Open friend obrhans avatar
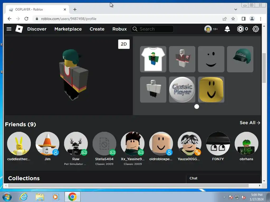 (x=247, y=144)
